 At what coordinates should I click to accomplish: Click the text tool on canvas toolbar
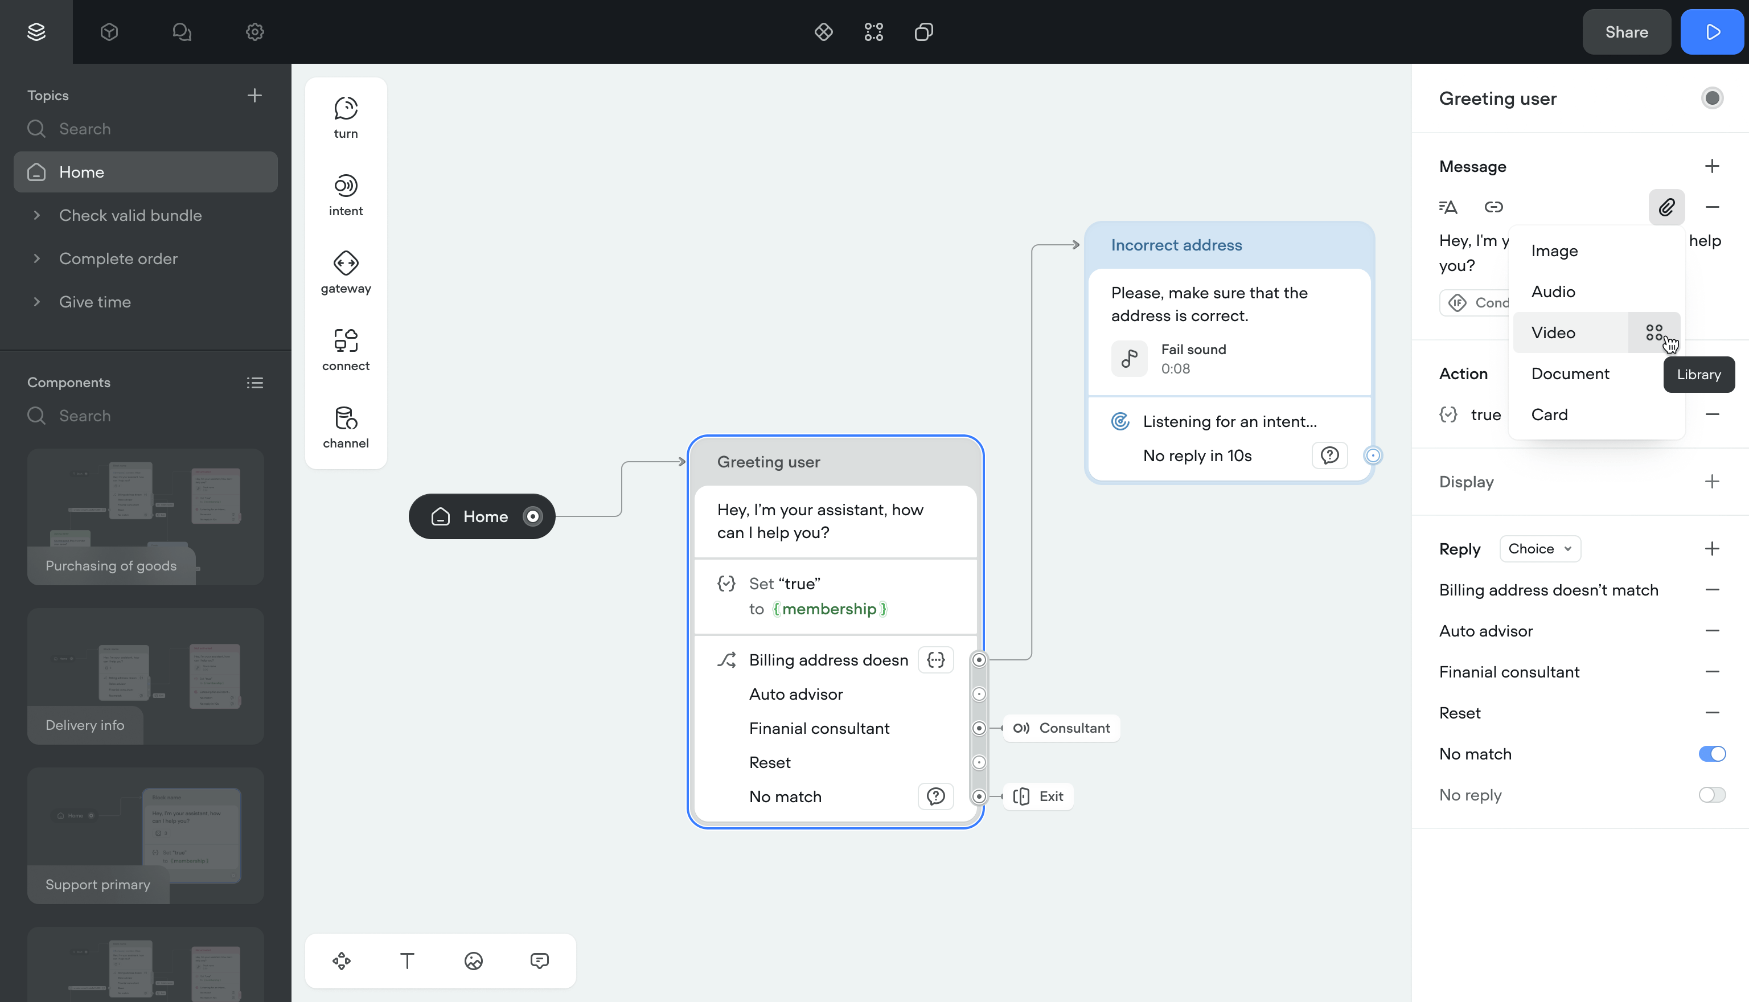tap(407, 960)
